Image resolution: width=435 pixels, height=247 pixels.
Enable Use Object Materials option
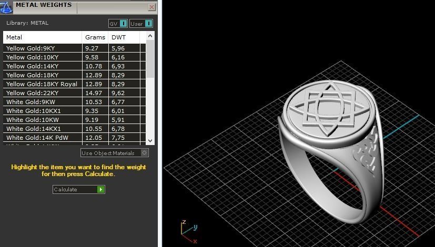point(115,153)
